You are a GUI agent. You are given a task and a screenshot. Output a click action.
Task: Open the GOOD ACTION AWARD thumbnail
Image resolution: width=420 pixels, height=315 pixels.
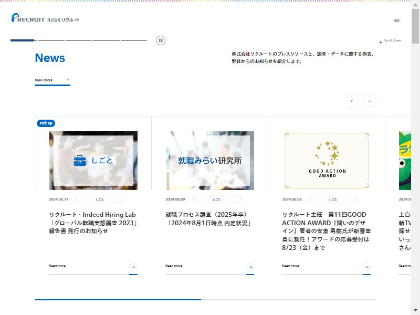[327, 161]
